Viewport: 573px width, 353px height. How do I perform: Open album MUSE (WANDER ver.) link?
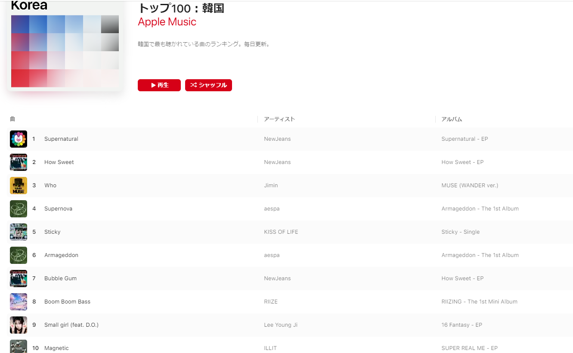470,186
